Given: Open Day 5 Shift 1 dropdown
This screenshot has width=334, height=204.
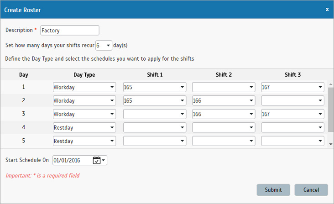Looking at the screenshot, I should tap(154, 141).
